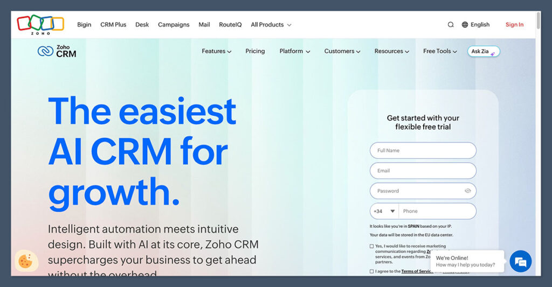Screen dimensions: 552x287
Task: Open the Desk product link
Action: tap(142, 25)
